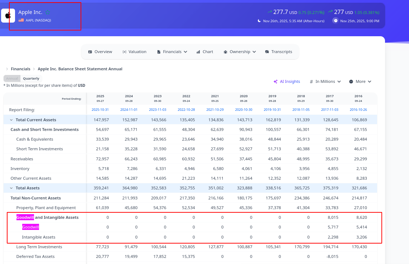Viewport: 409px width, 264px height.
Task: Click the Apple logo icon in header
Action: pos(8,16)
